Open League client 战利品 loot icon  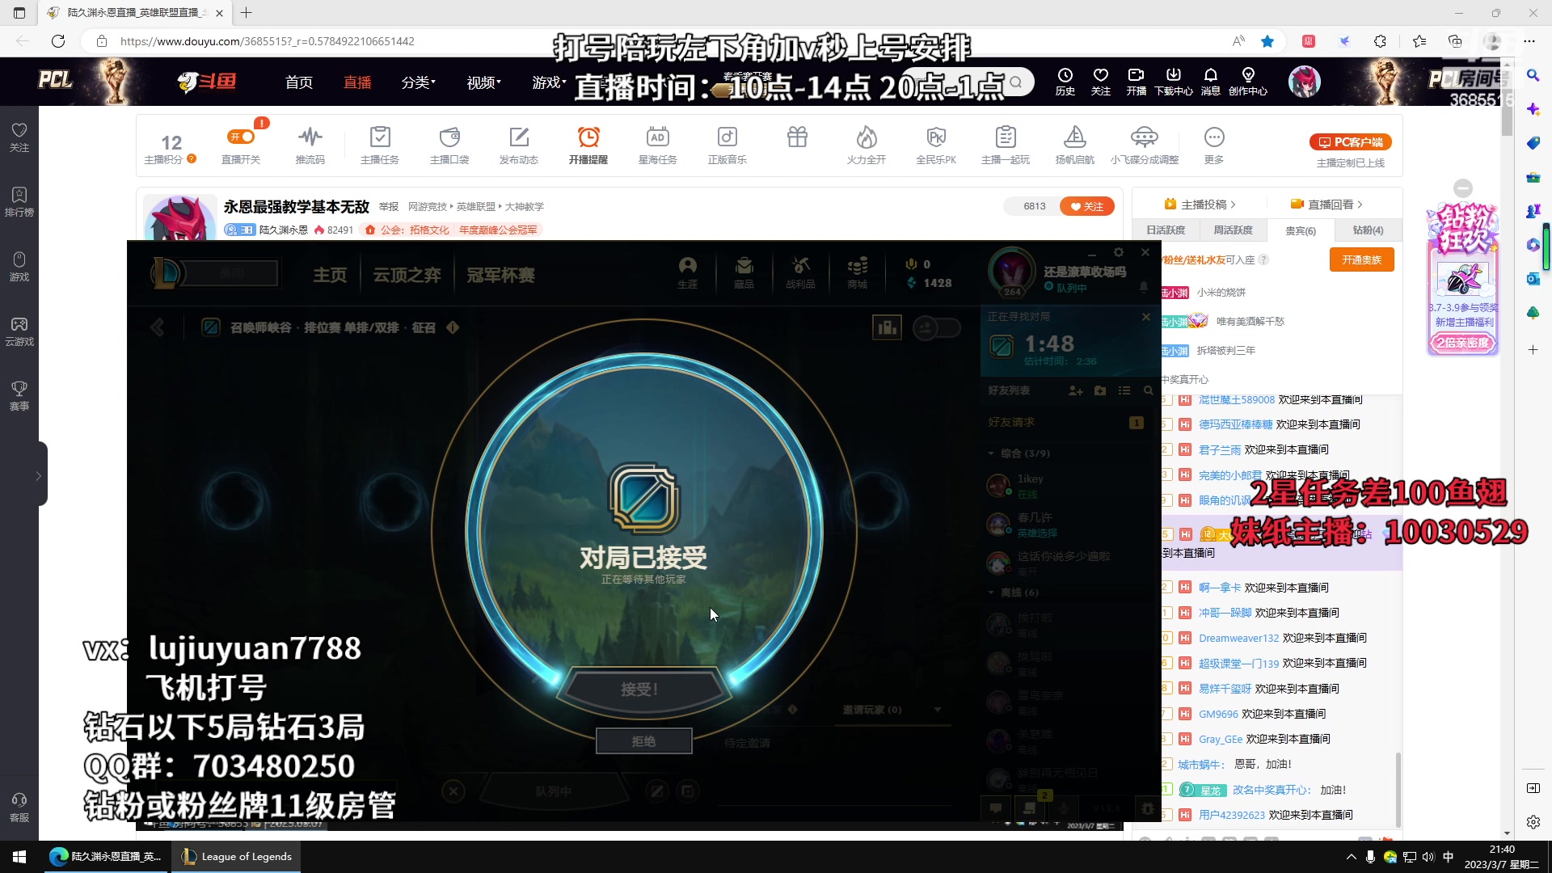pos(800,273)
